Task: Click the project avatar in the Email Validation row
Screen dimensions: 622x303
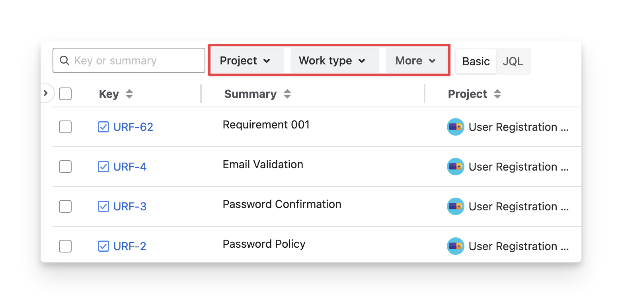Action: click(455, 167)
